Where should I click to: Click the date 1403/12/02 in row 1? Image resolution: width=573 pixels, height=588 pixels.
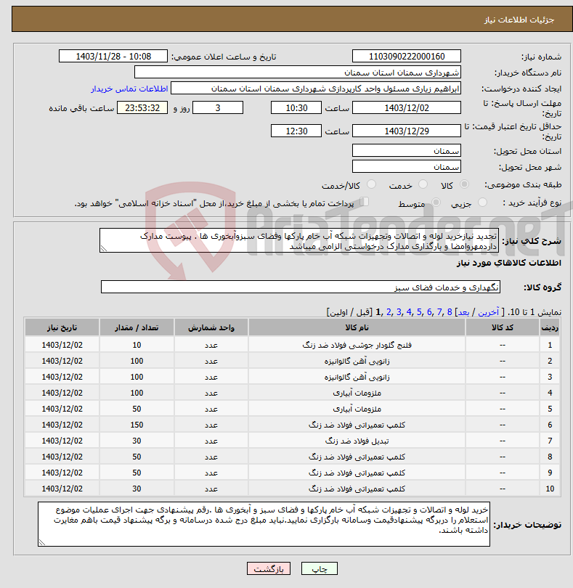tap(62, 345)
